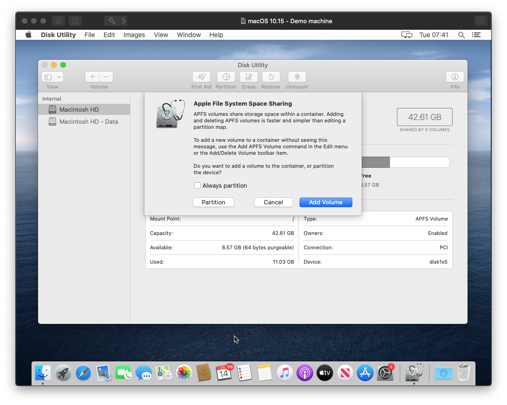The image size is (507, 405).
Task: Open the Window menu
Action: 189,35
